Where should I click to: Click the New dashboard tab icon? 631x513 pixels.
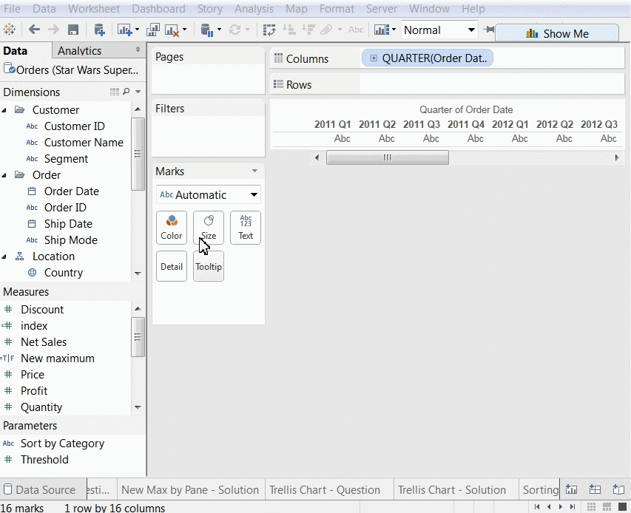595,489
